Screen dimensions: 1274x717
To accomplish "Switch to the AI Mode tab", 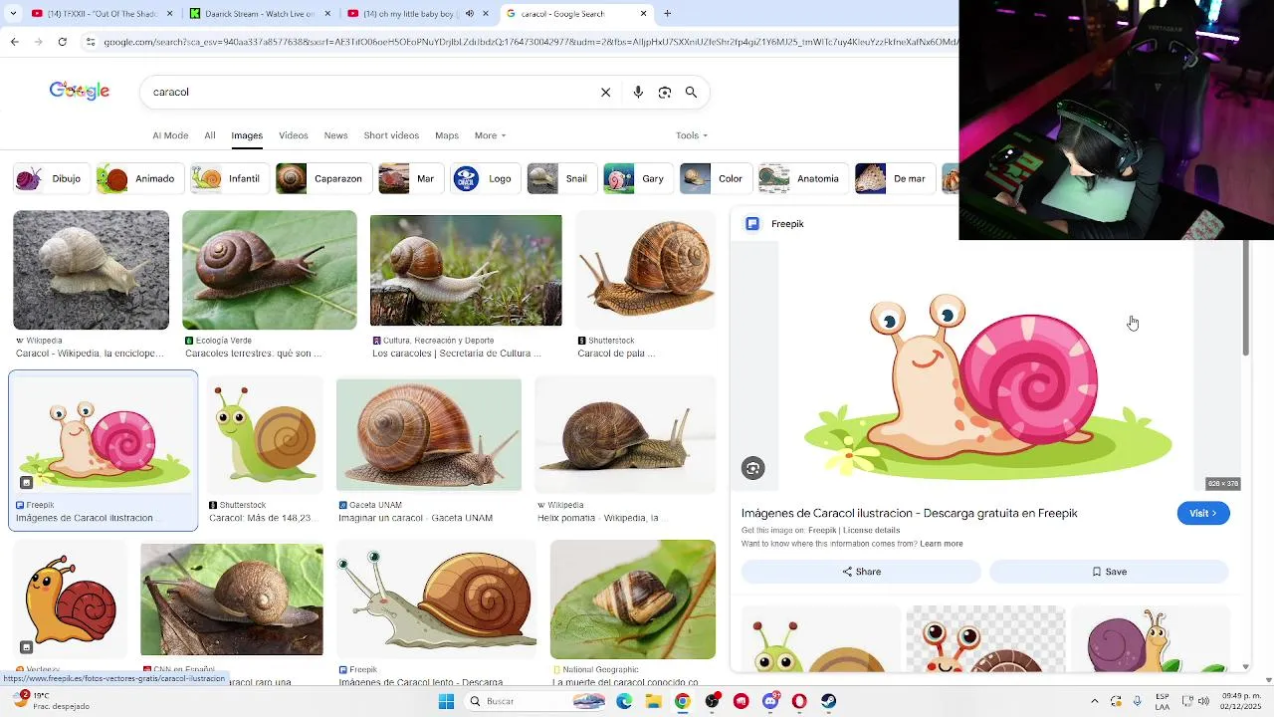I will 170,135.
